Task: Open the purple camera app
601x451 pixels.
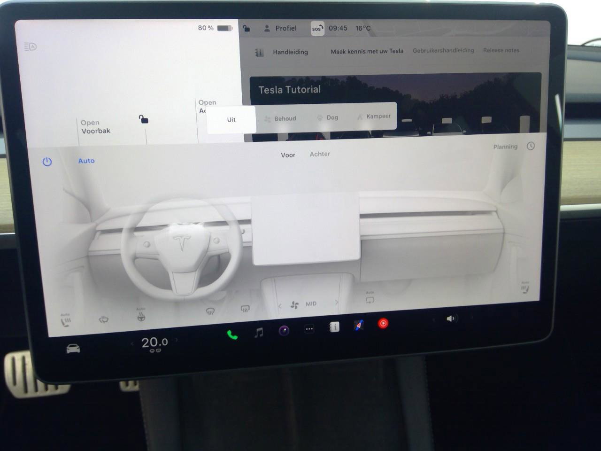Action: [x=284, y=331]
